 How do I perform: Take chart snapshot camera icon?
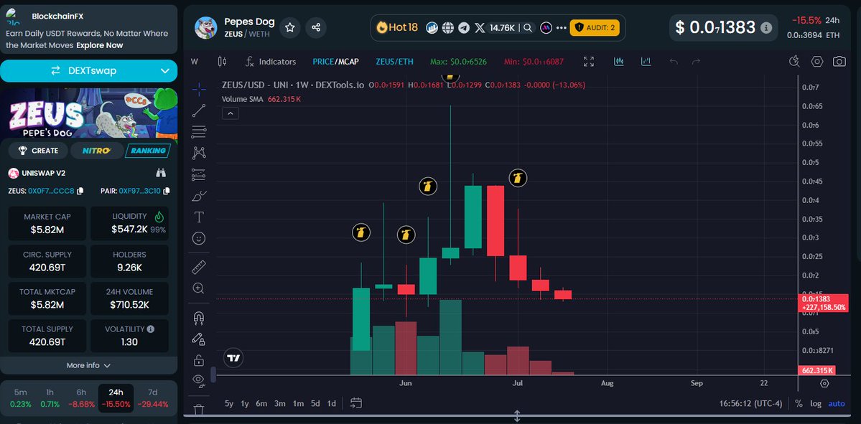[x=839, y=62]
